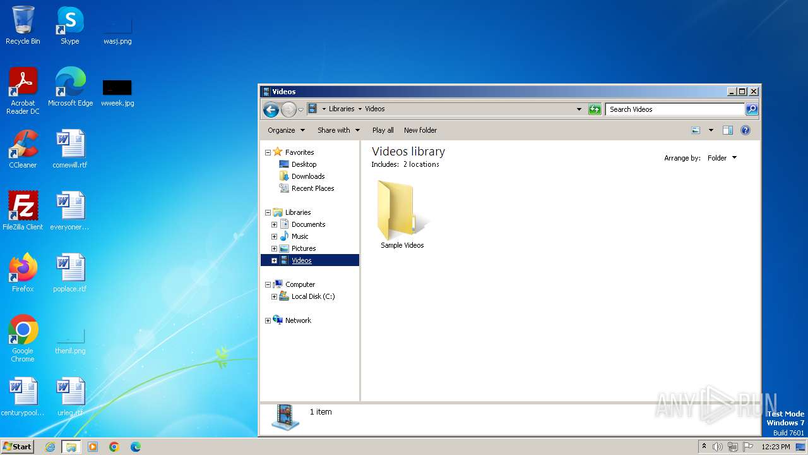808x455 pixels.
Task: Select the Microsoft Edge desktop shortcut
Action: tap(70, 87)
